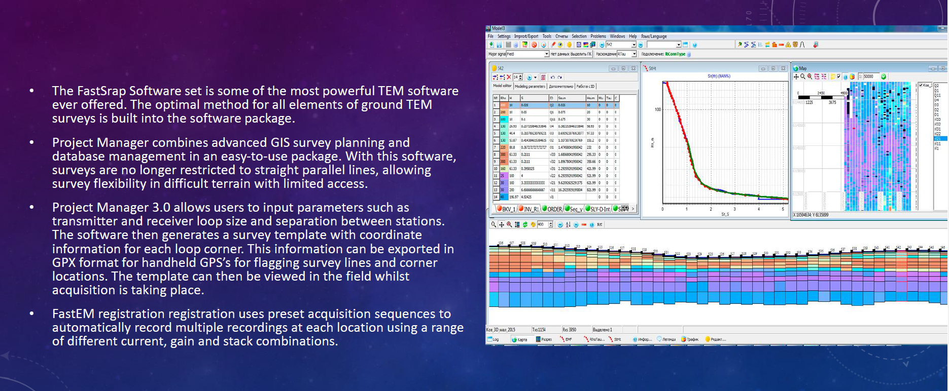This screenshot has height=391, width=949.
Task: Open the 542 station dropdown
Action: click(x=634, y=45)
